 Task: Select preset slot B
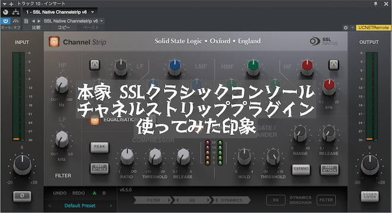(104, 193)
